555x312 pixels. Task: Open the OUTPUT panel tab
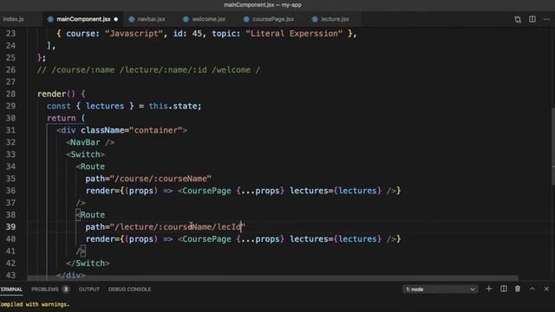[88, 289]
